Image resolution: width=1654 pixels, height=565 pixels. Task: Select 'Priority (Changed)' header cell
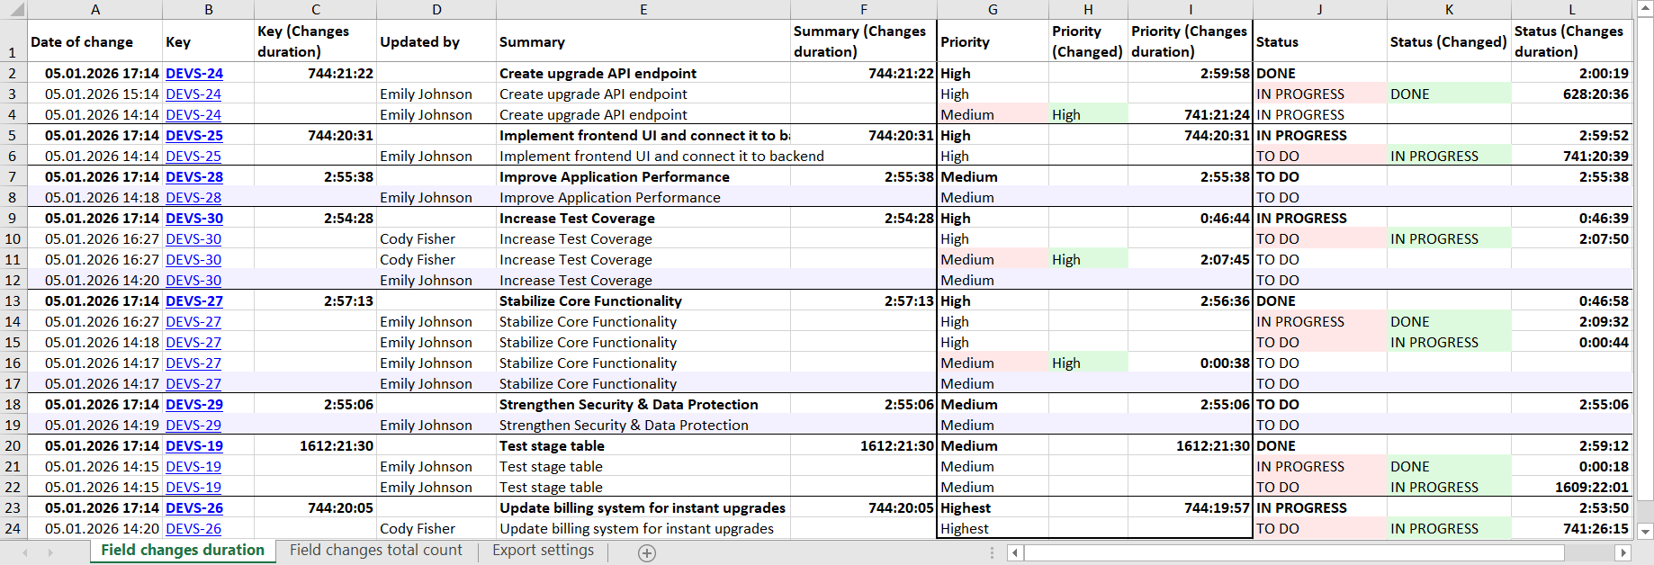[x=1088, y=41]
